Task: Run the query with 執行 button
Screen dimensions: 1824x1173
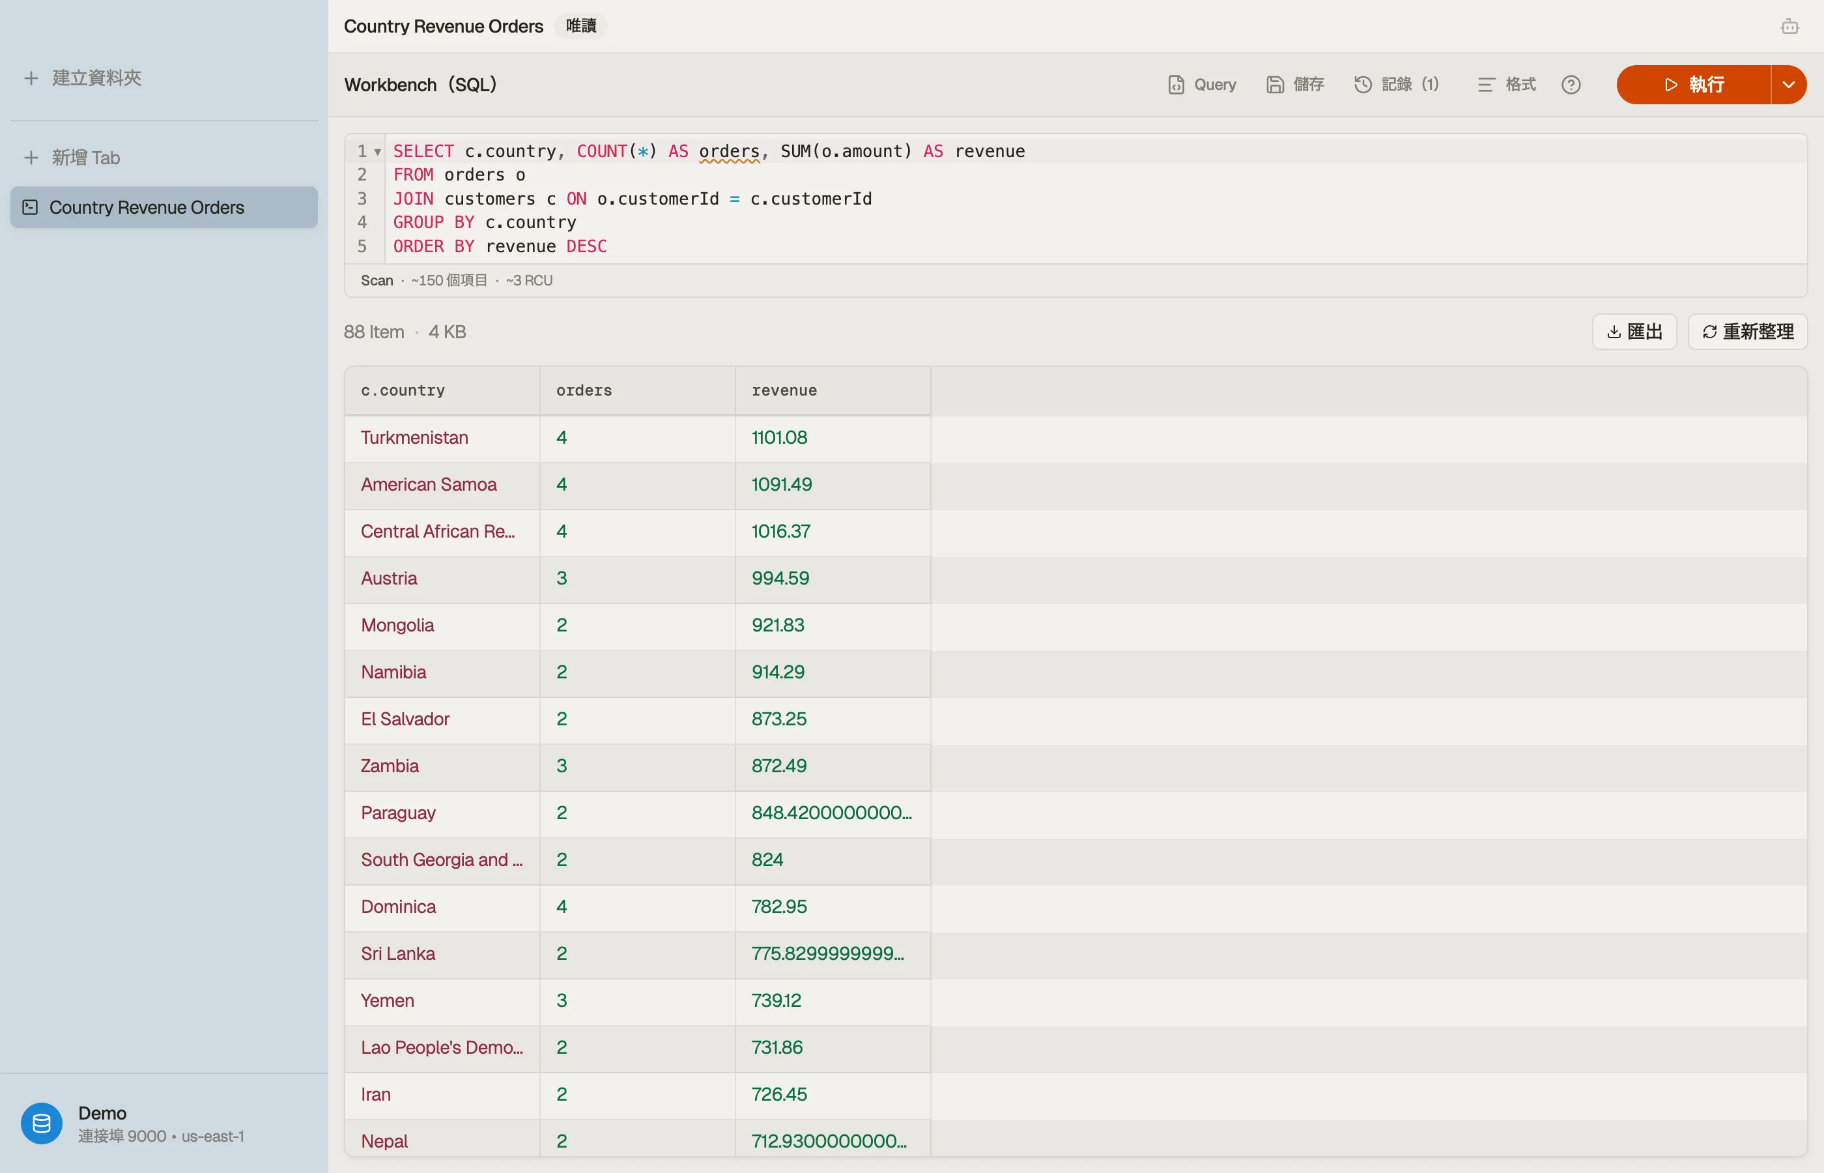Action: coord(1694,85)
